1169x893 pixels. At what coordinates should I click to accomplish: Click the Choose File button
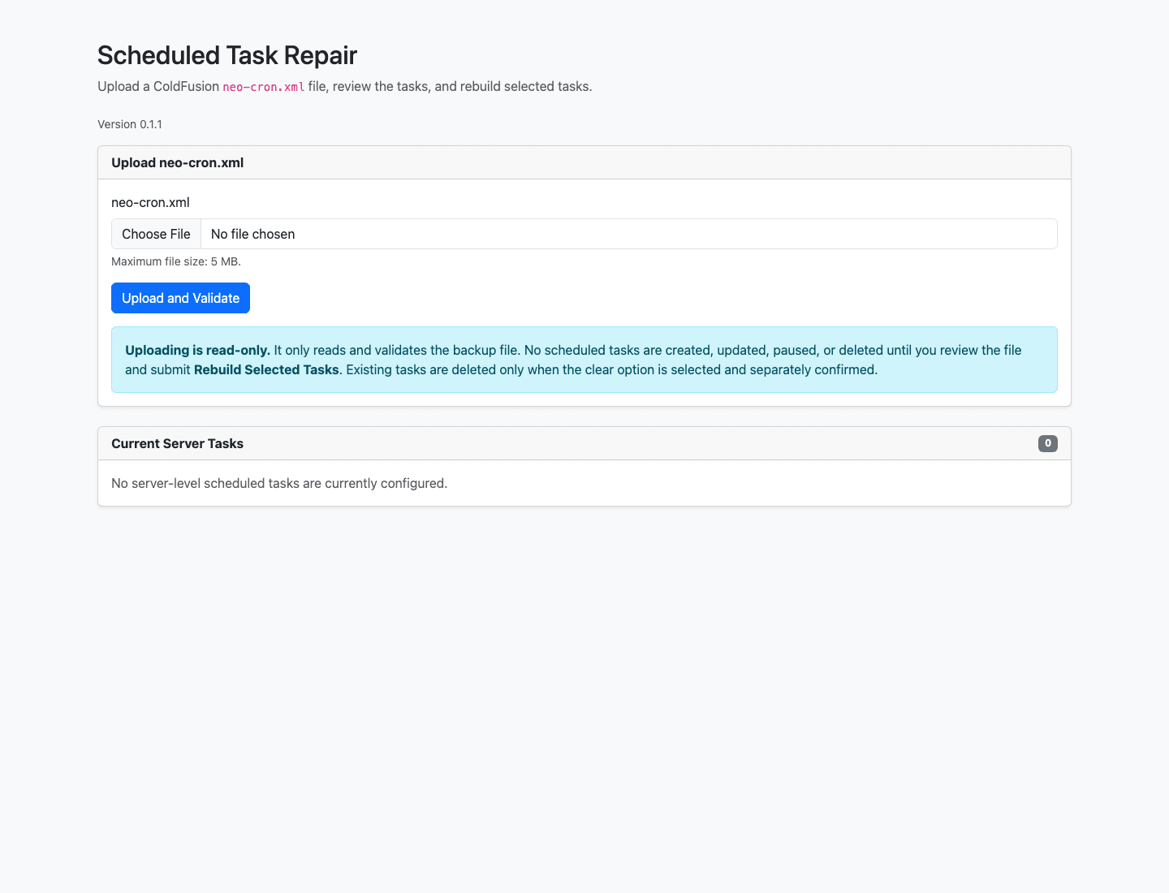pos(156,234)
